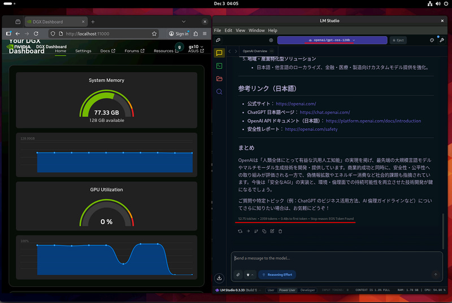This screenshot has width=452, height=303.
Task: Open the View menu in LM Studio
Action: 240,30
